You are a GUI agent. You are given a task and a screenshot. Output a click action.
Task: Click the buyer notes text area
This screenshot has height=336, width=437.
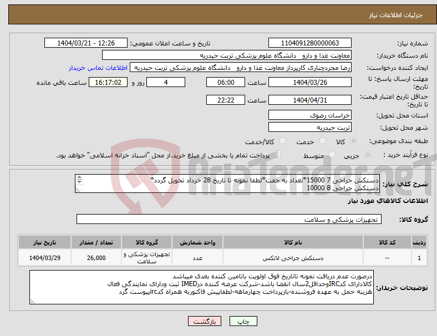click(x=201, y=287)
